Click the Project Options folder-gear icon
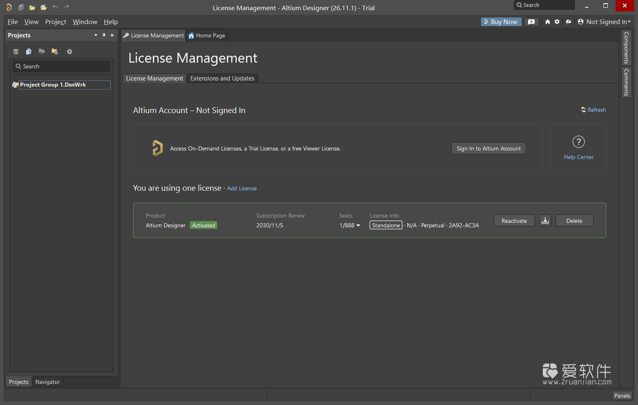 pos(55,52)
